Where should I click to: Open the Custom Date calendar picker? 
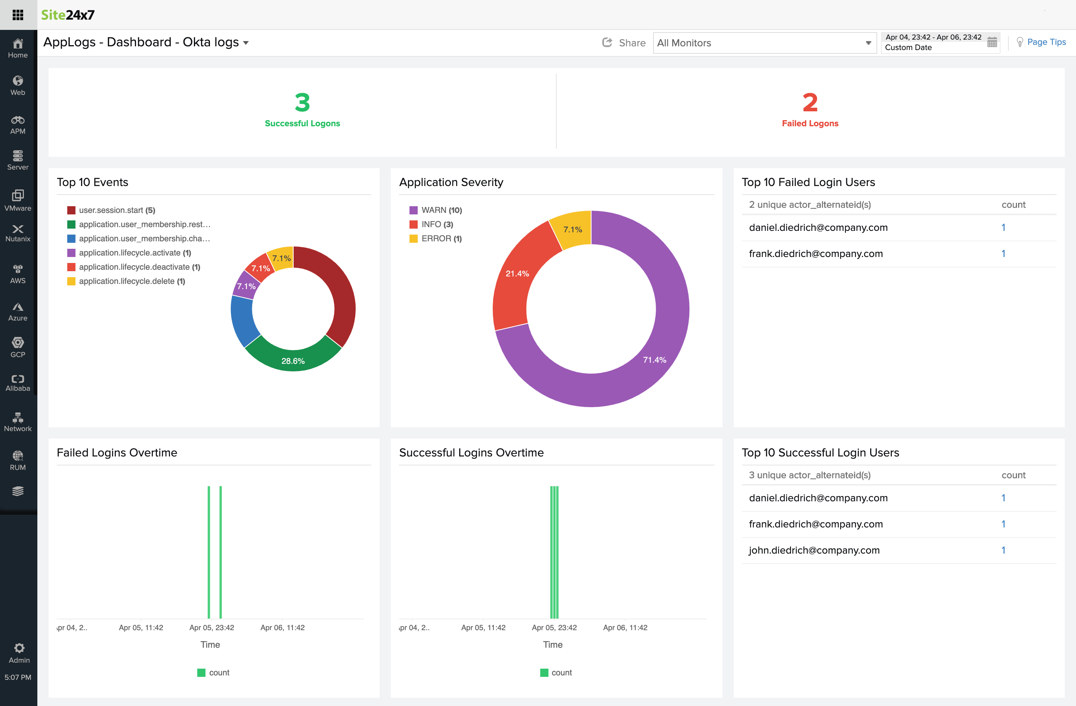pos(992,42)
